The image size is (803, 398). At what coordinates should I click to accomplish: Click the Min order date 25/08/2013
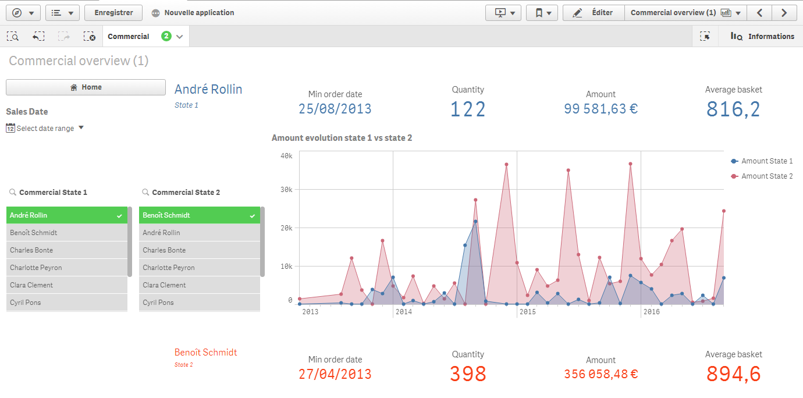pos(335,109)
